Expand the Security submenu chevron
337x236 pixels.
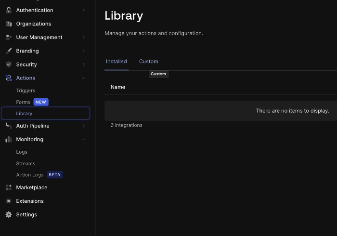83,64
